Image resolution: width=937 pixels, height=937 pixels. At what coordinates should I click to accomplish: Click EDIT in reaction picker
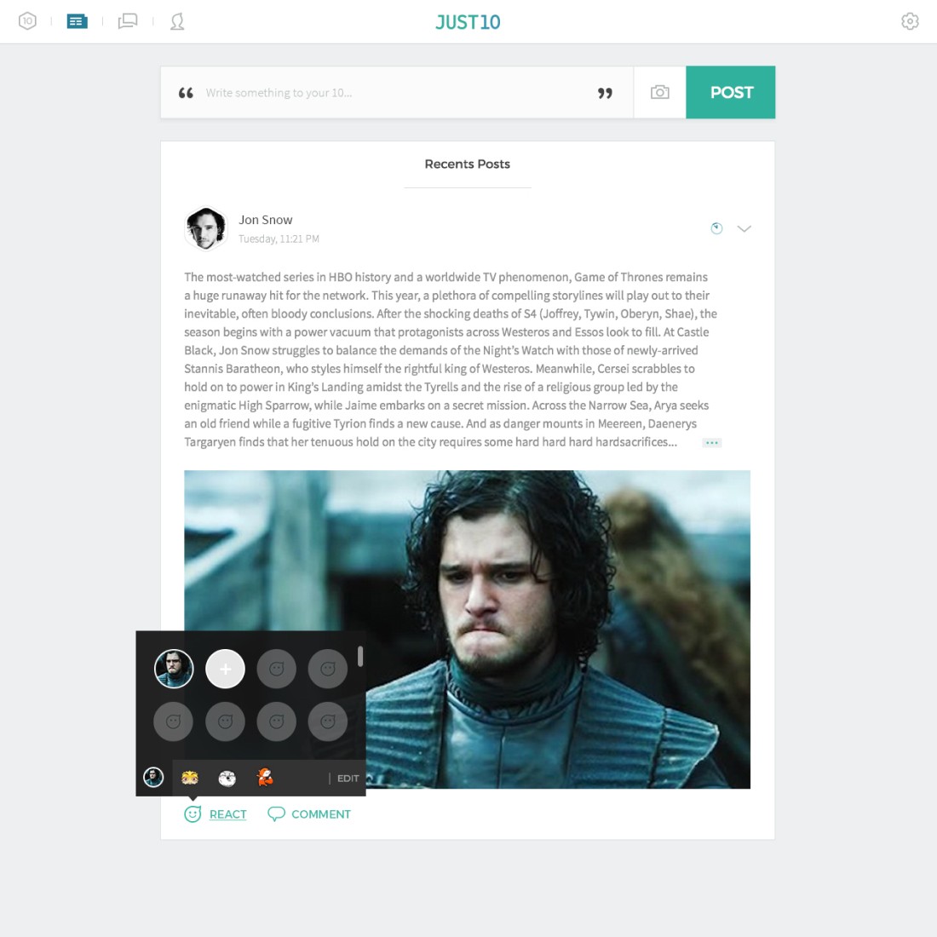coord(348,778)
